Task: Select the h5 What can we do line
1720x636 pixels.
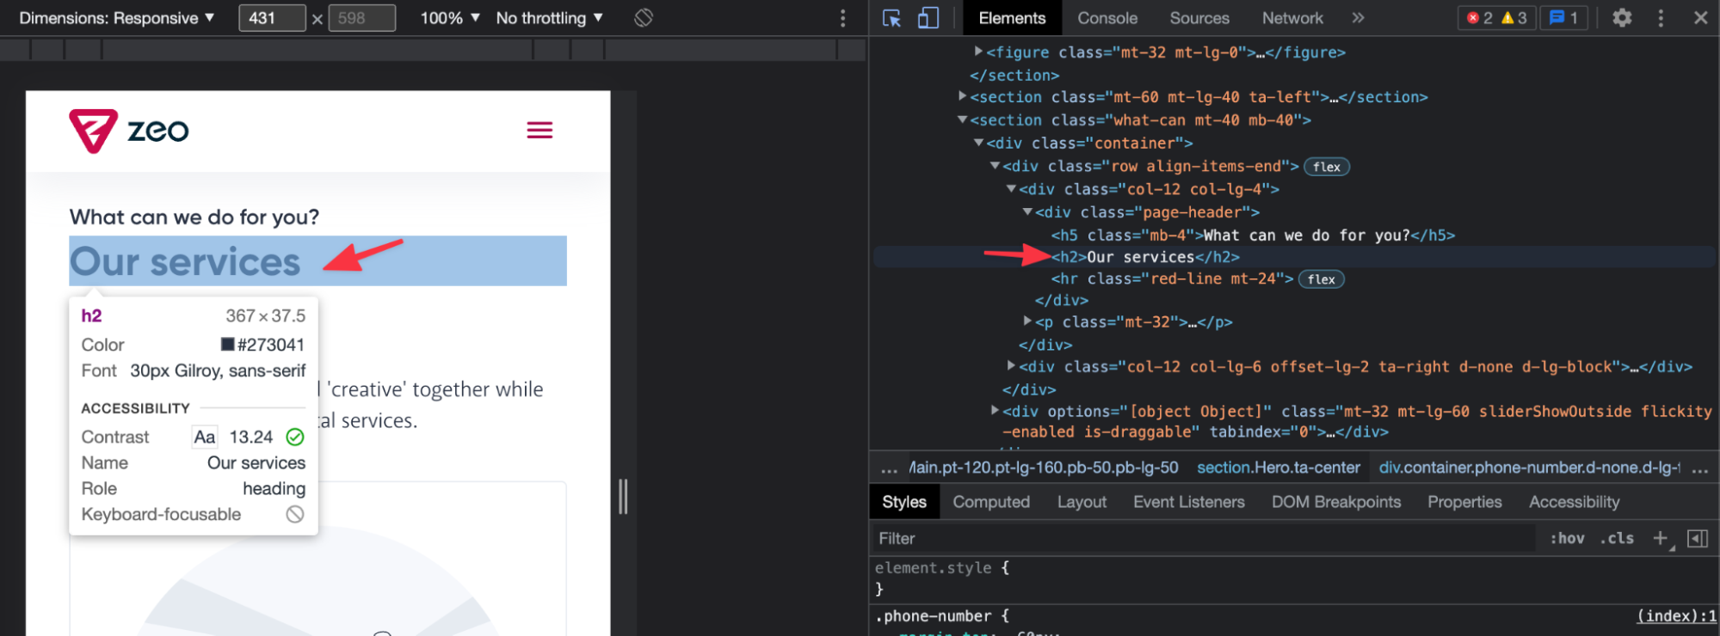Action: [x=1253, y=235]
